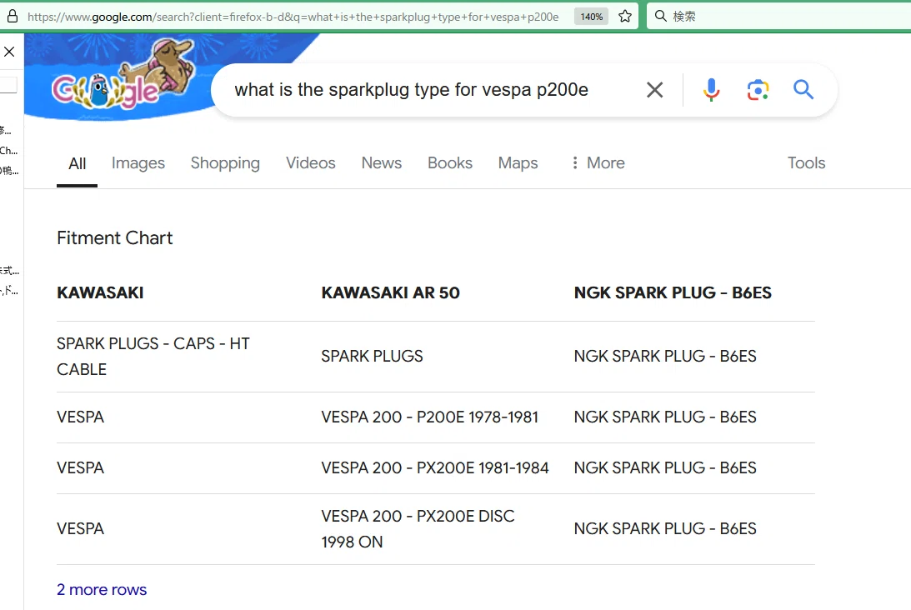Click the NGK SPARK PLUG - B6ES header

[673, 292]
